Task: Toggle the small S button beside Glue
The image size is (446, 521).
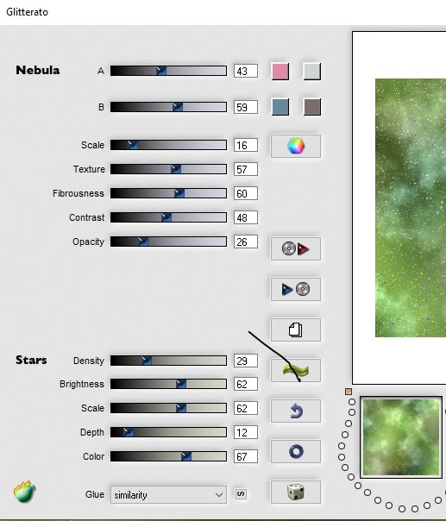Action: (241, 494)
